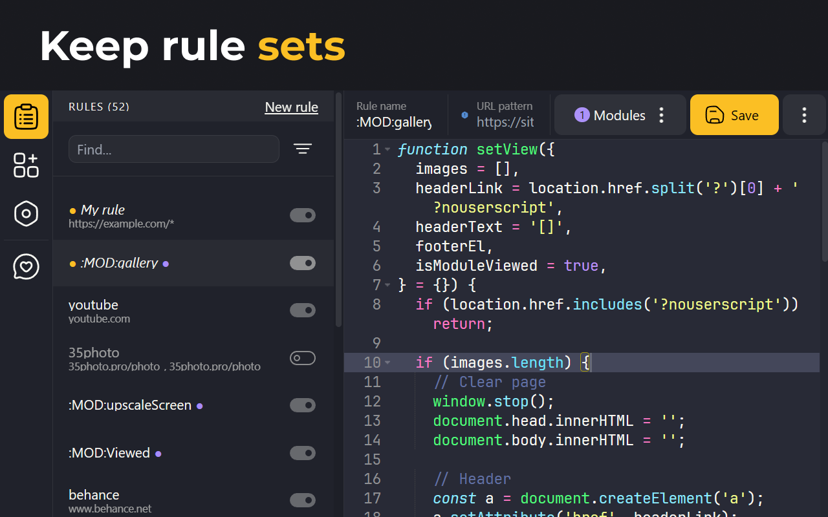Turn off the youtube rule toggle

coord(303,310)
